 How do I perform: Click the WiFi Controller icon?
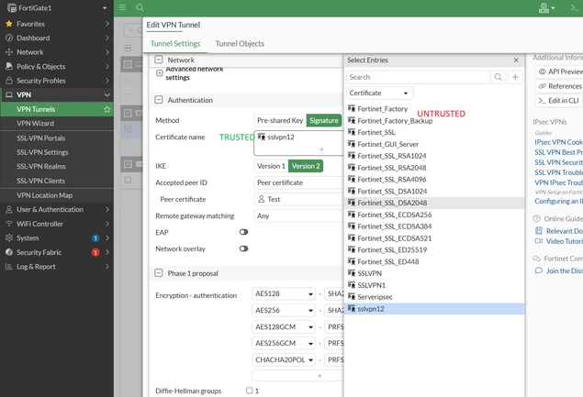9,224
